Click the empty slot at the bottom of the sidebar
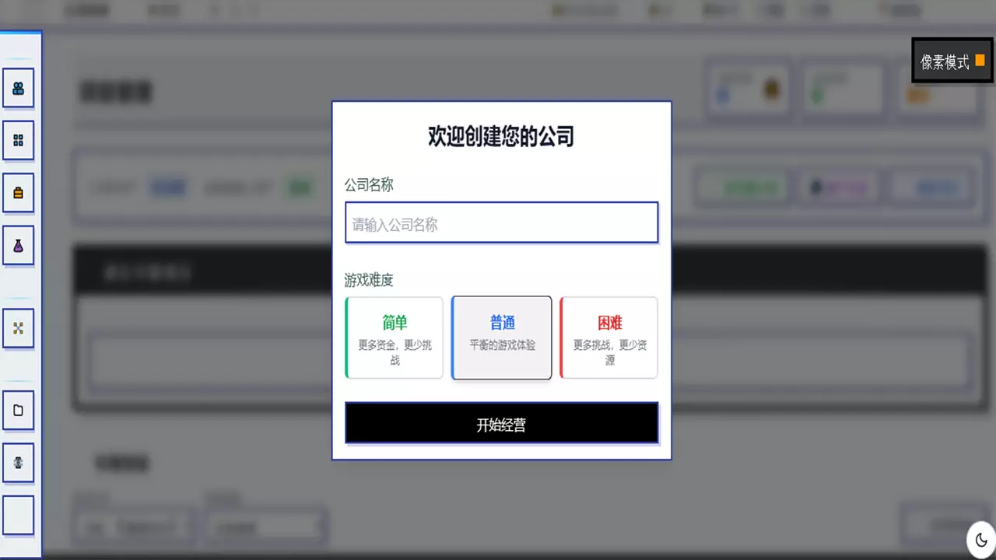The width and height of the screenshot is (996, 560). coord(18,514)
